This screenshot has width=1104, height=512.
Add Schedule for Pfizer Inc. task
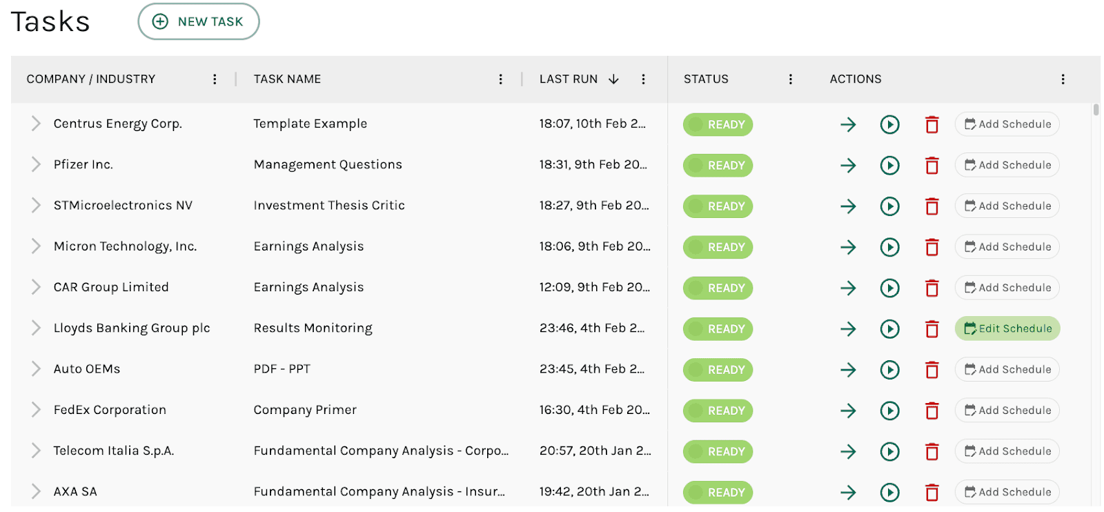(x=1007, y=165)
